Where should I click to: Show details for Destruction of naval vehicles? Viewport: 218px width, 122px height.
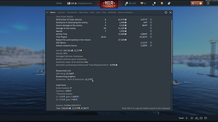[151, 20]
